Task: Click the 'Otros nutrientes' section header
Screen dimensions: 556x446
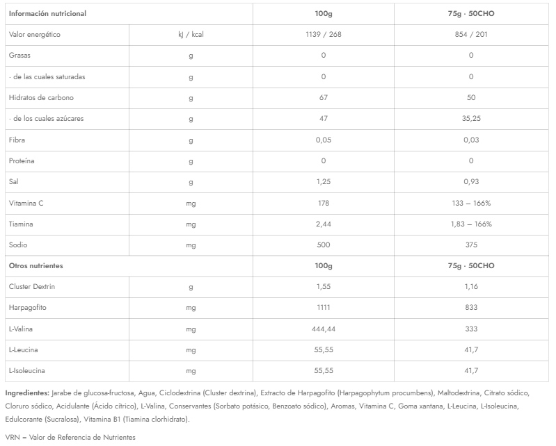Action: (x=35, y=266)
